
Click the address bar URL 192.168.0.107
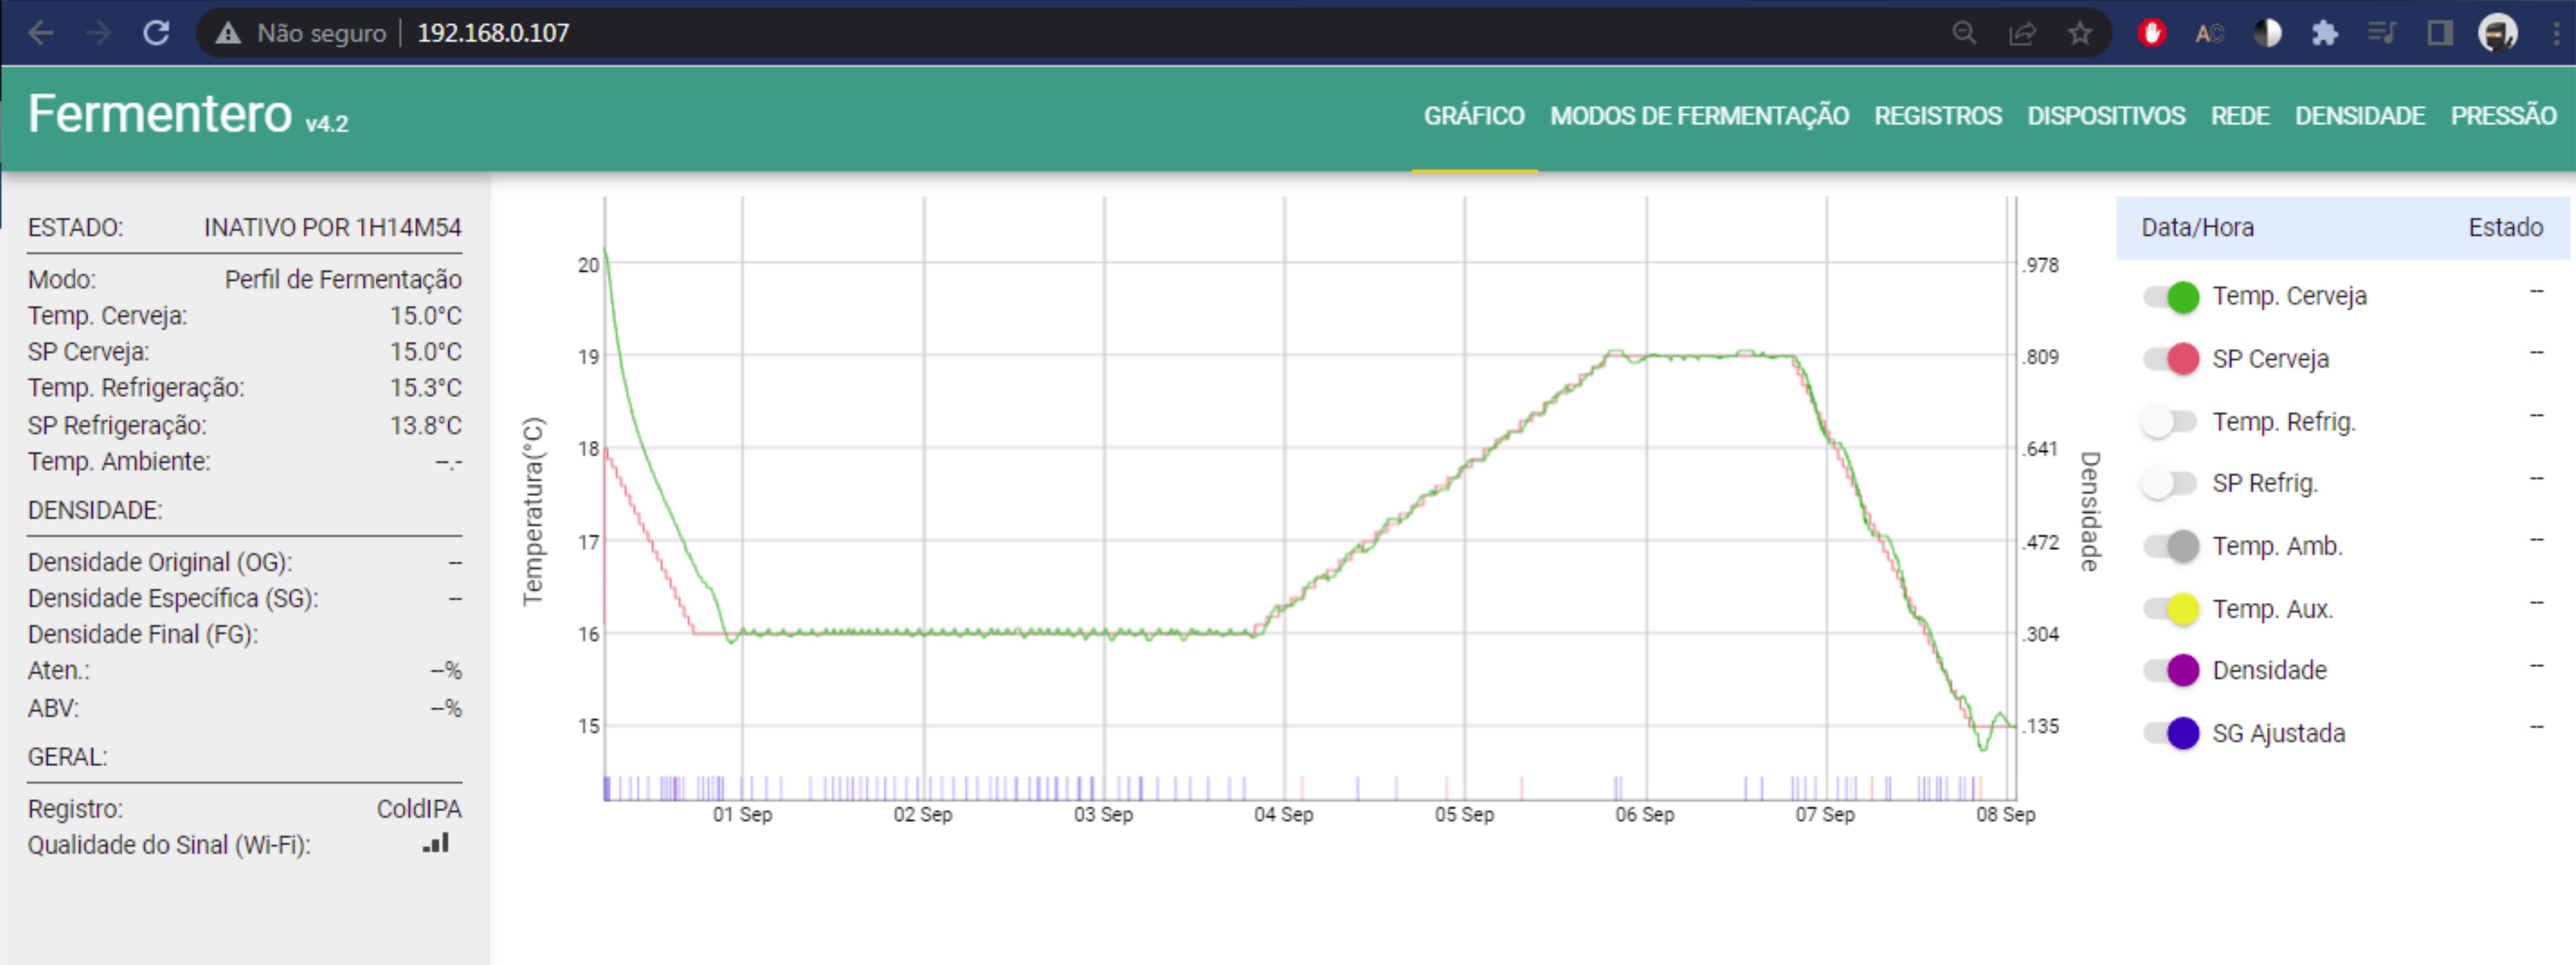pos(493,33)
